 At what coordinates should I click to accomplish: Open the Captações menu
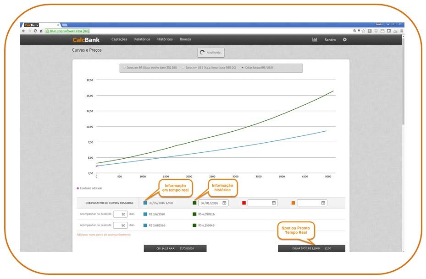coord(119,39)
